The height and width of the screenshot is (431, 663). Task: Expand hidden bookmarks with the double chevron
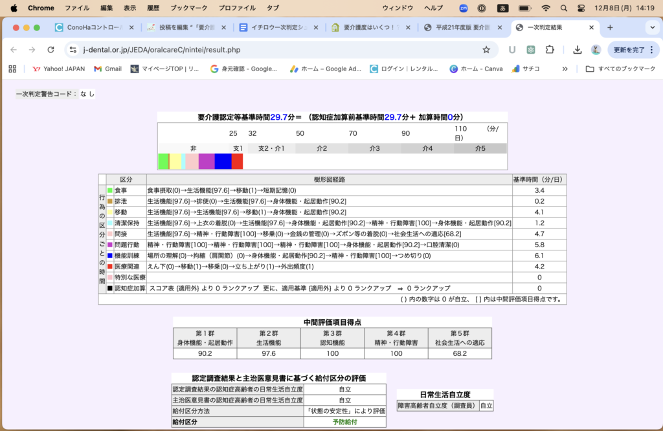click(565, 69)
